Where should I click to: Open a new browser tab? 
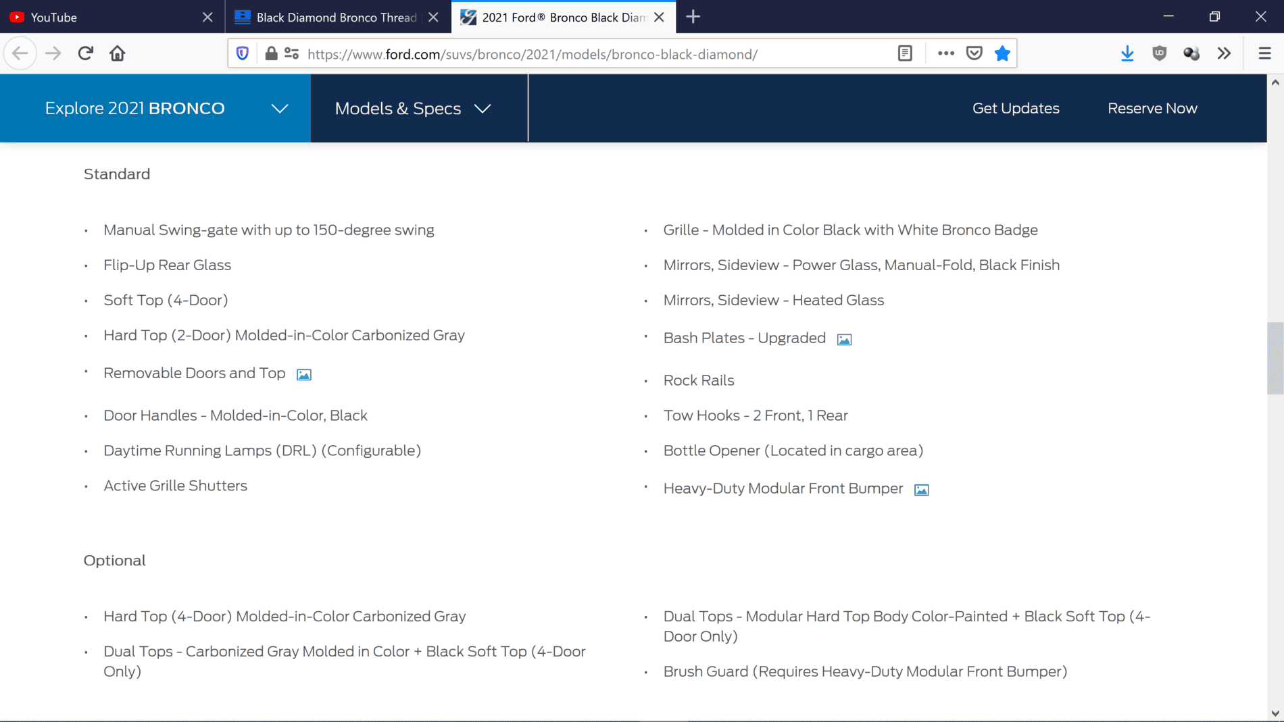(693, 17)
